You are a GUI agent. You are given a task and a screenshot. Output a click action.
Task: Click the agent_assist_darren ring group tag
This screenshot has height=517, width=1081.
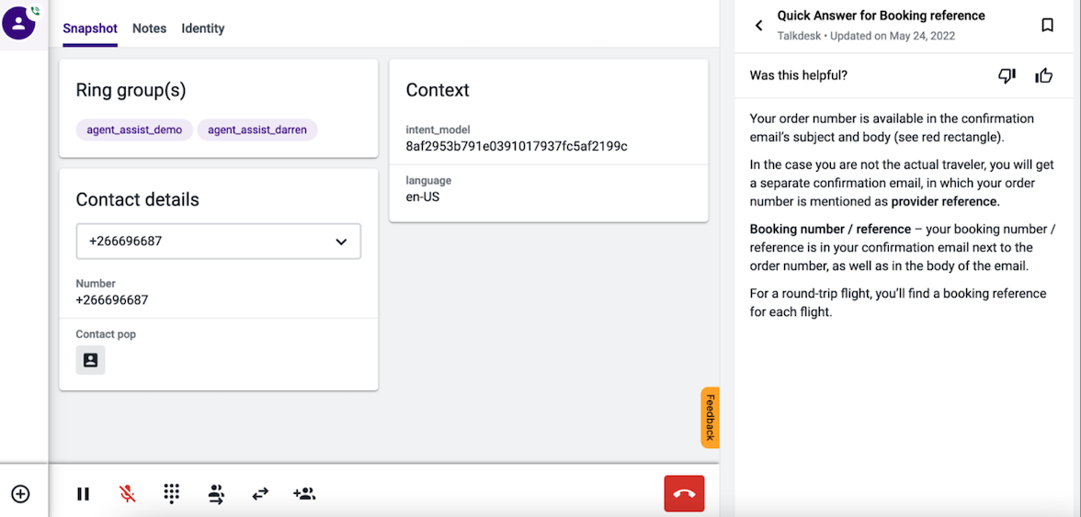coord(257,129)
